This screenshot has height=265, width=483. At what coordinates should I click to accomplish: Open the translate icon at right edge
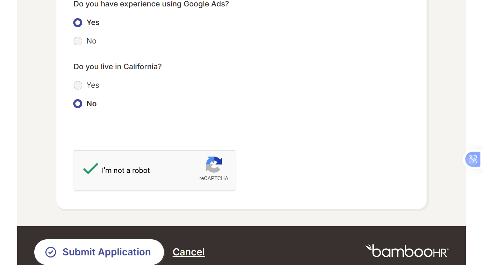473,159
